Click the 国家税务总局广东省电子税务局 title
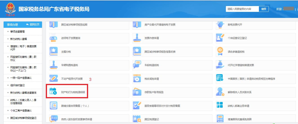Image resolution: width=298 pixels, height=124 pixels. (54, 9)
